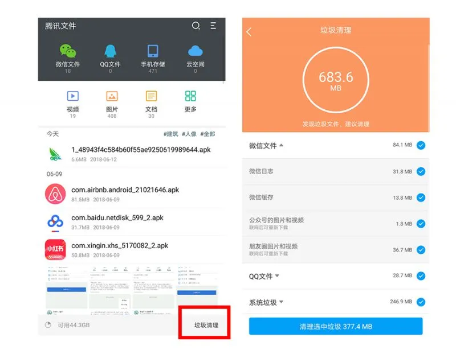Filter by #建筑 tag
456x354 pixels.
tap(170, 134)
